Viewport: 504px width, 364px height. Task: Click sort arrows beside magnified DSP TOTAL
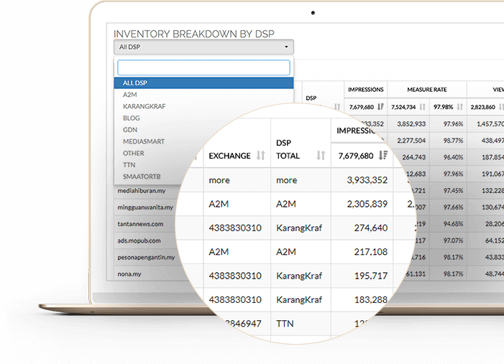point(321,156)
